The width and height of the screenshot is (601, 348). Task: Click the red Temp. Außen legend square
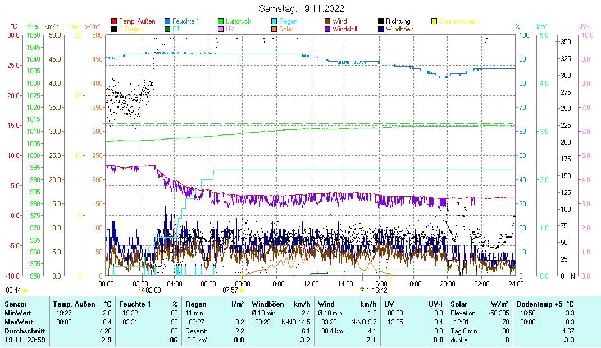[x=115, y=21]
